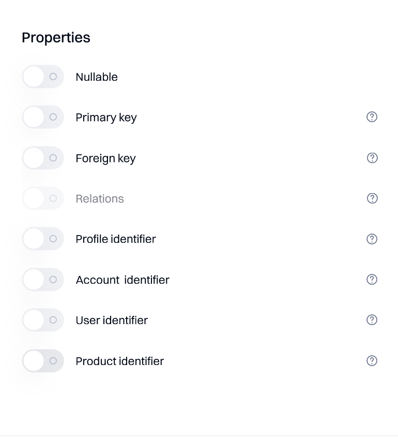398x437 pixels.
Task: Click help icon beside Primary key
Action: point(372,117)
